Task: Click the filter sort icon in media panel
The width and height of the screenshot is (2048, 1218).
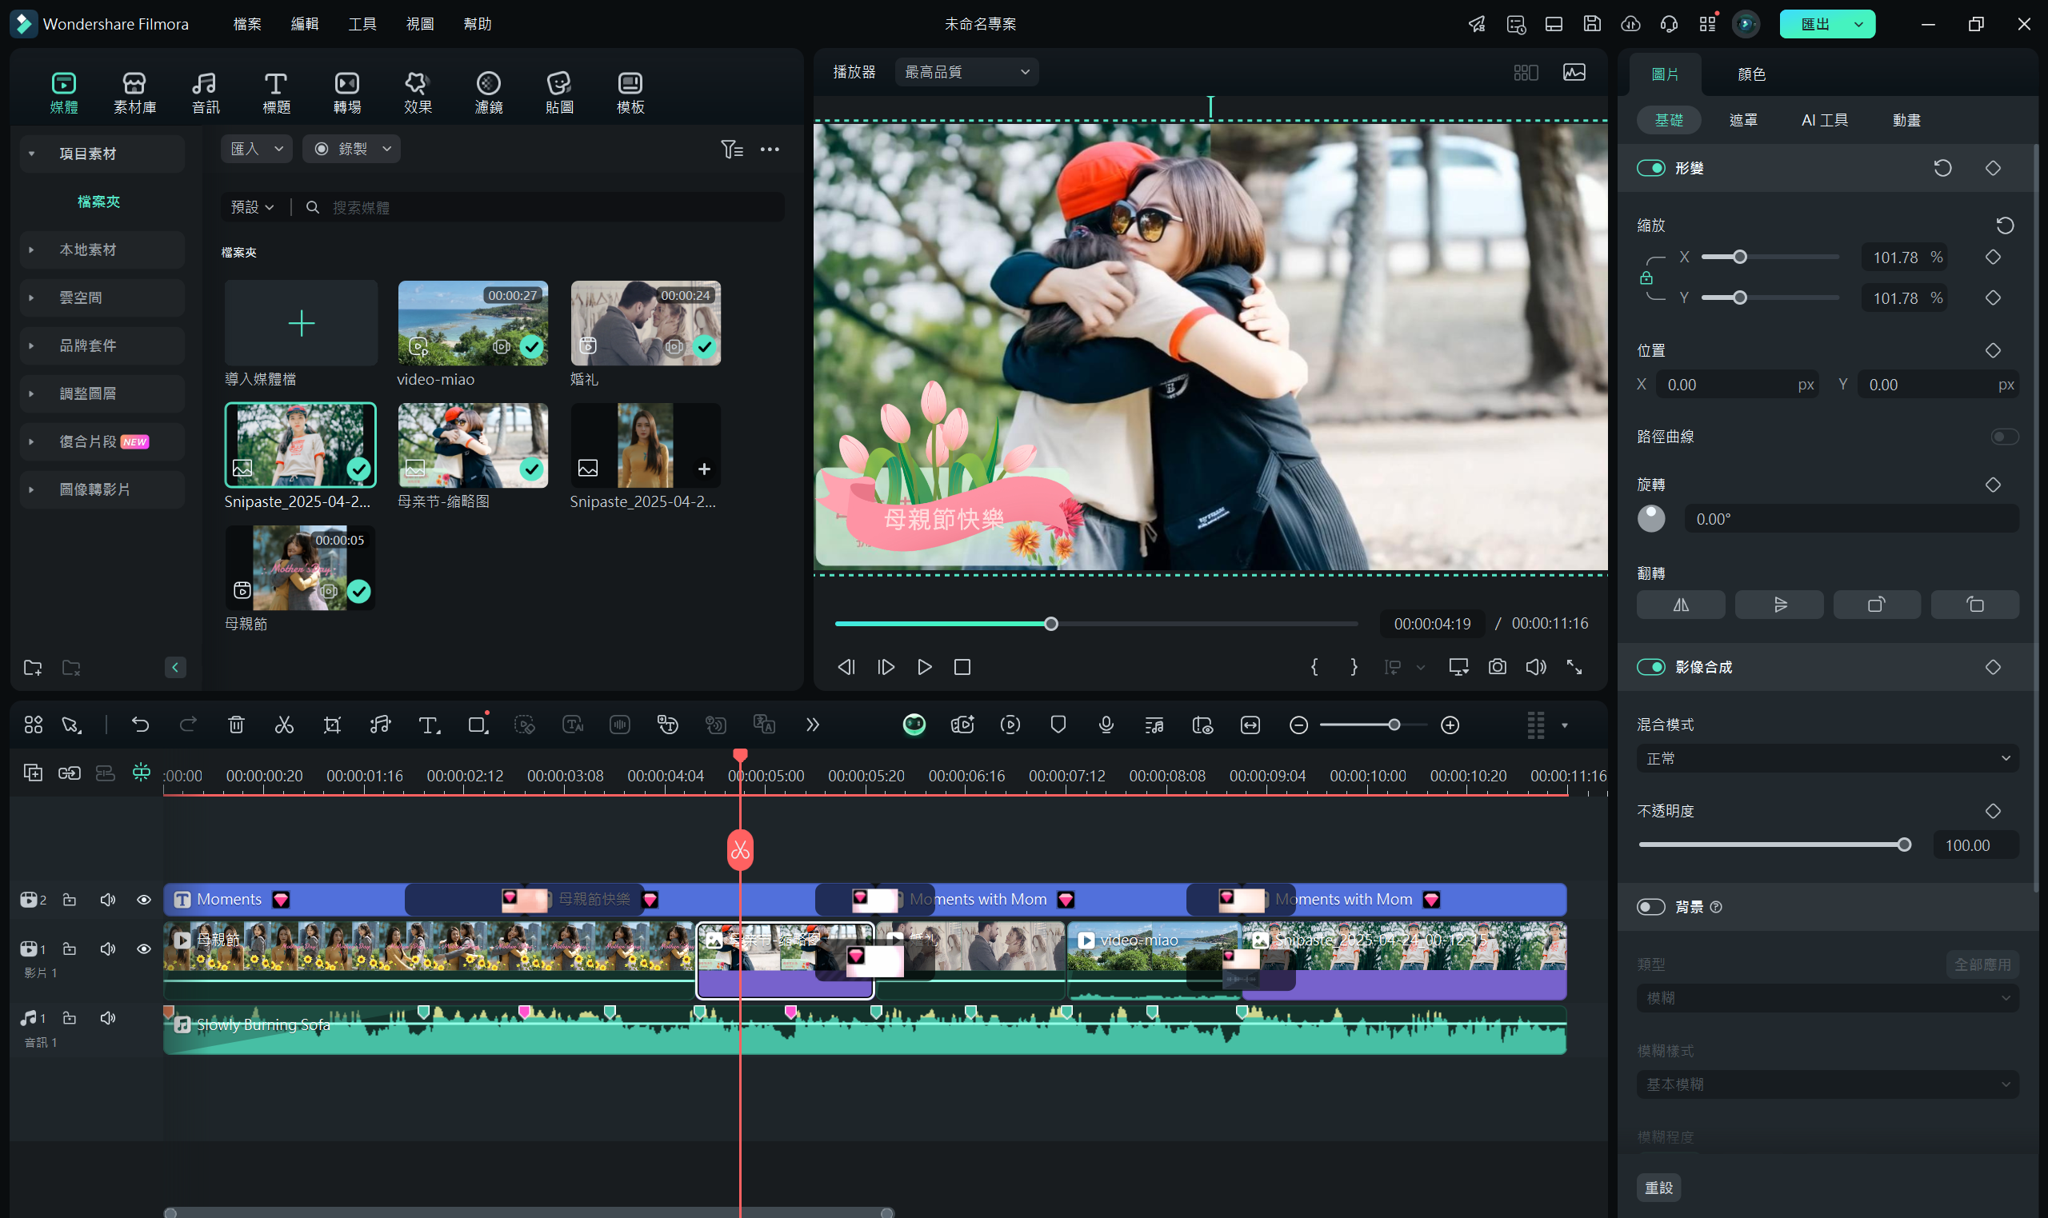Action: (x=731, y=150)
